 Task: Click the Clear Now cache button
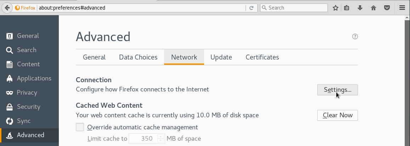(337, 115)
